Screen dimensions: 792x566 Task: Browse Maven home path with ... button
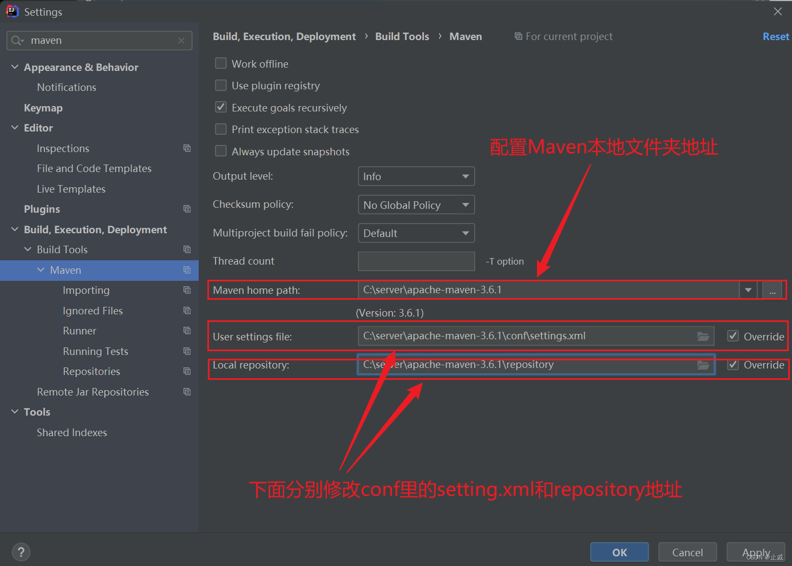click(x=773, y=290)
